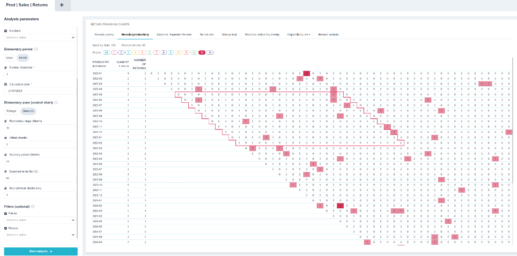The height and width of the screenshot is (256, 517).
Task: Select region 4 chip
Action: tap(136, 52)
